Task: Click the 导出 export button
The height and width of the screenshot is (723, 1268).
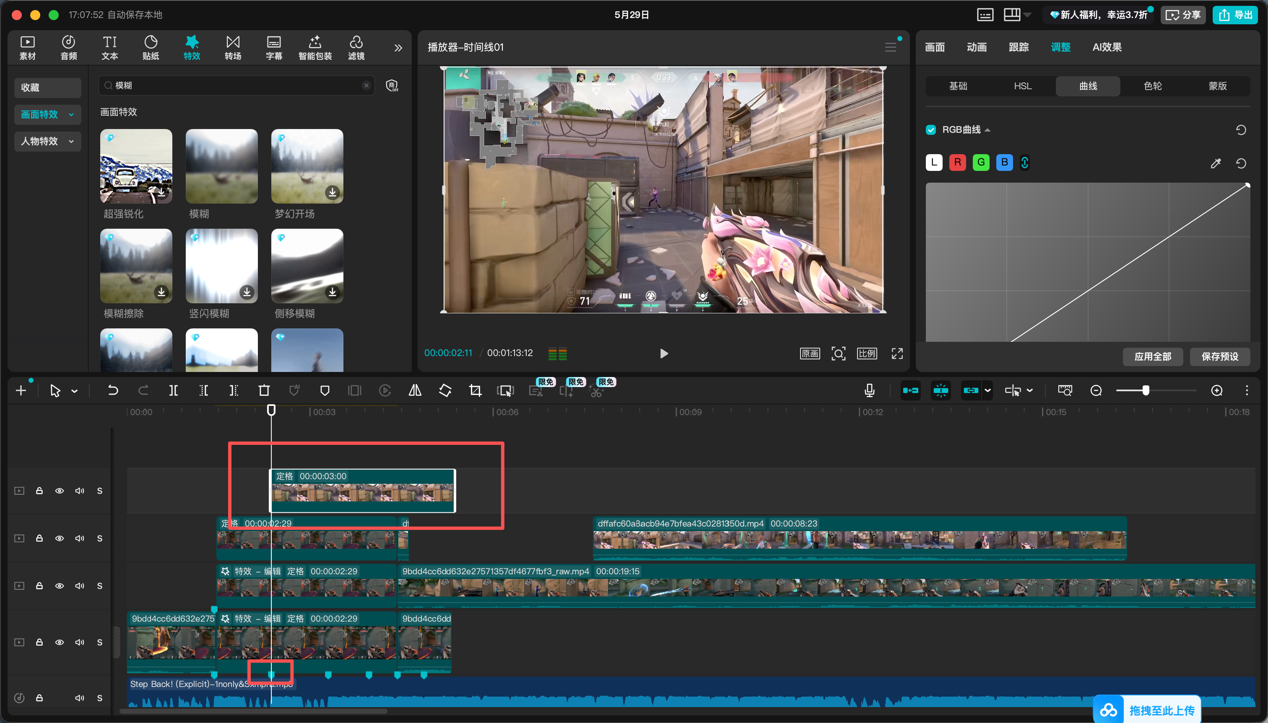Action: pyautogui.click(x=1235, y=15)
